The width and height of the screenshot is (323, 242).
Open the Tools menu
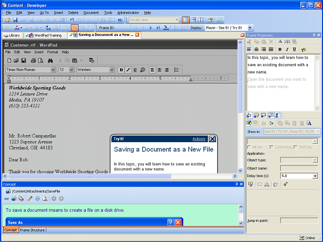[108, 13]
